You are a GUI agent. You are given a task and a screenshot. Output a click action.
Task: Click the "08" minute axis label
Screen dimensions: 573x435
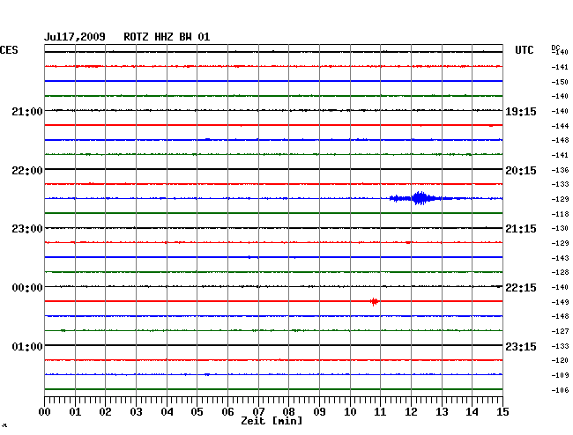[288, 412]
